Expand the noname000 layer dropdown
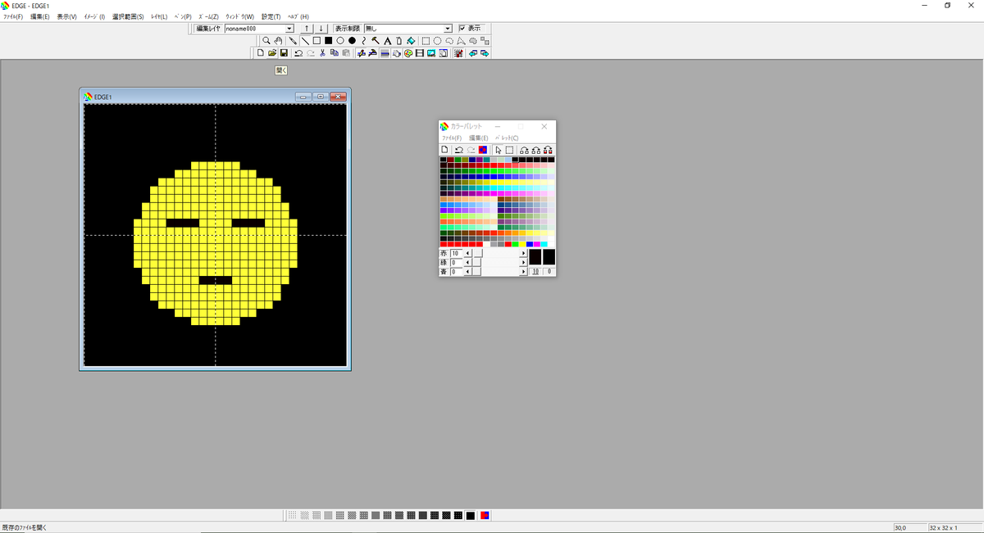Screen dimensions: 984x533 click(289, 29)
